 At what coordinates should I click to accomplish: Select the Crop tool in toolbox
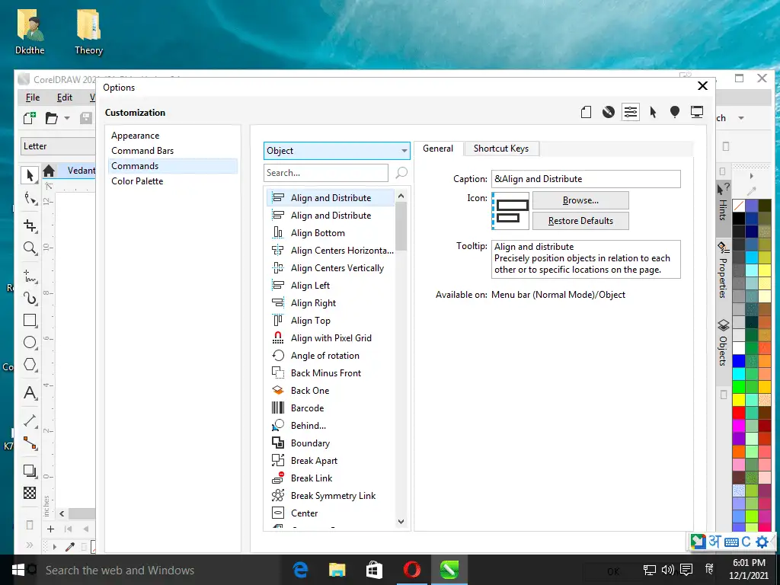[30, 225]
